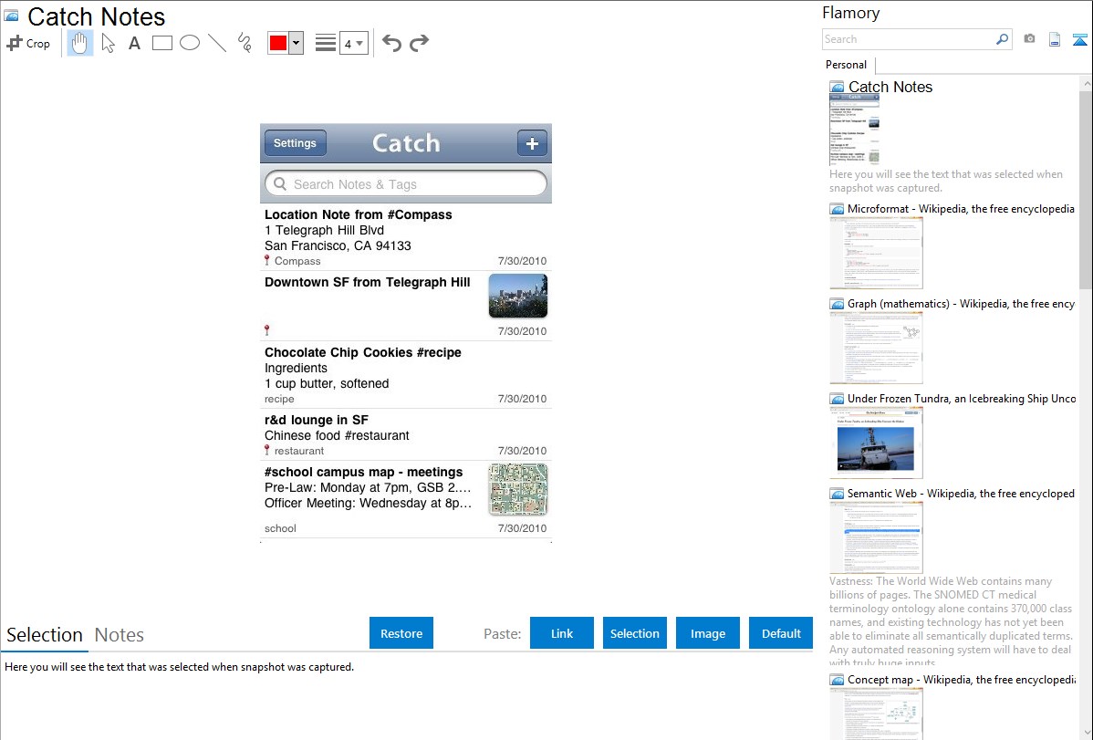Expand the line thickness dropdown

[x=359, y=44]
